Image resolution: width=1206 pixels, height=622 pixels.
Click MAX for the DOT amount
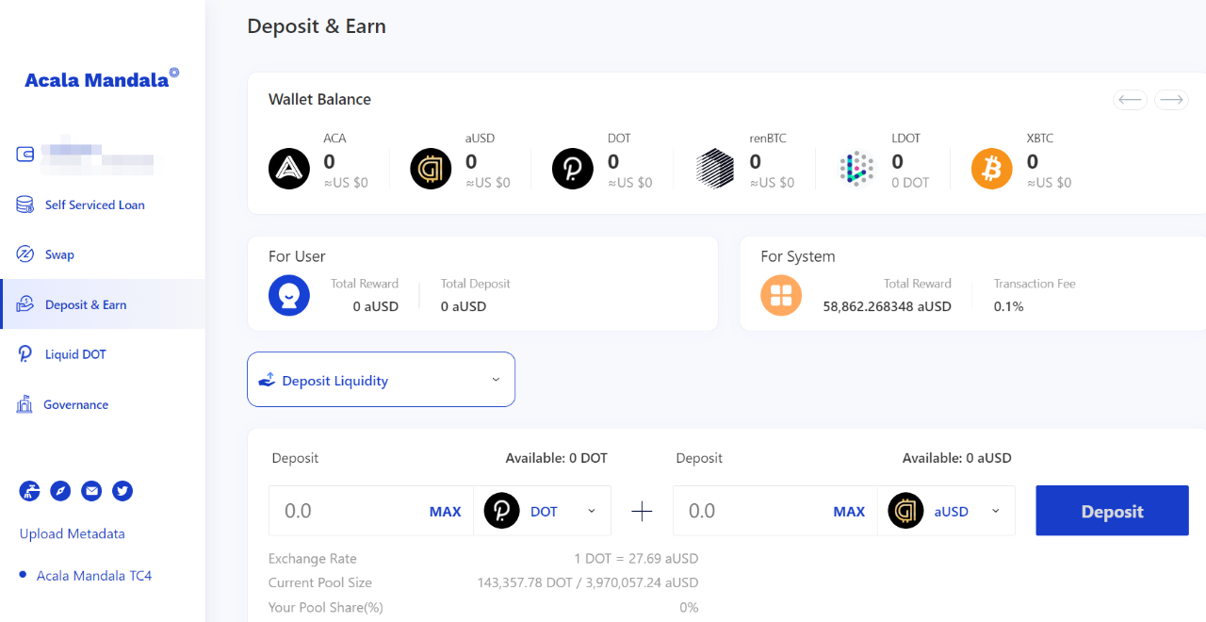[446, 512]
